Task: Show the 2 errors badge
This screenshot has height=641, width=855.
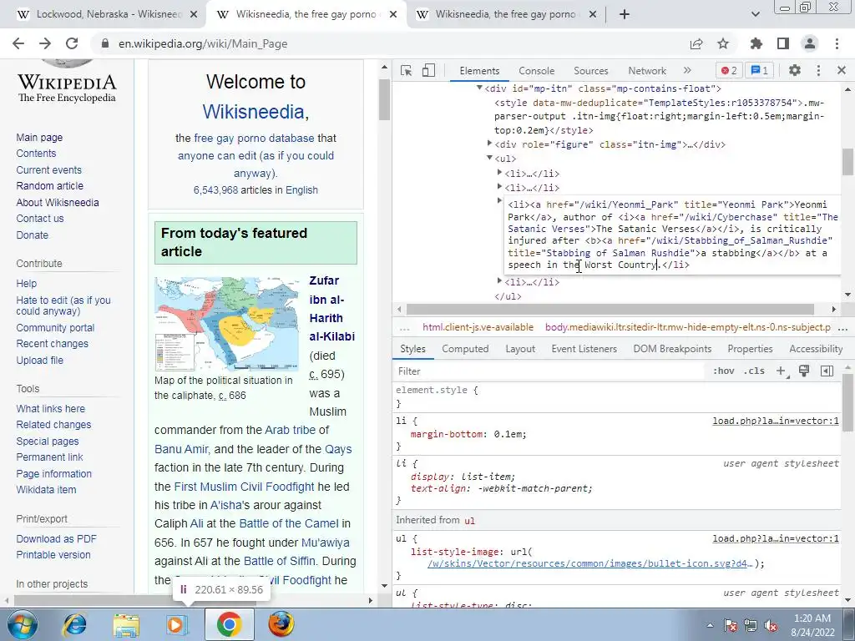Action: tap(729, 70)
